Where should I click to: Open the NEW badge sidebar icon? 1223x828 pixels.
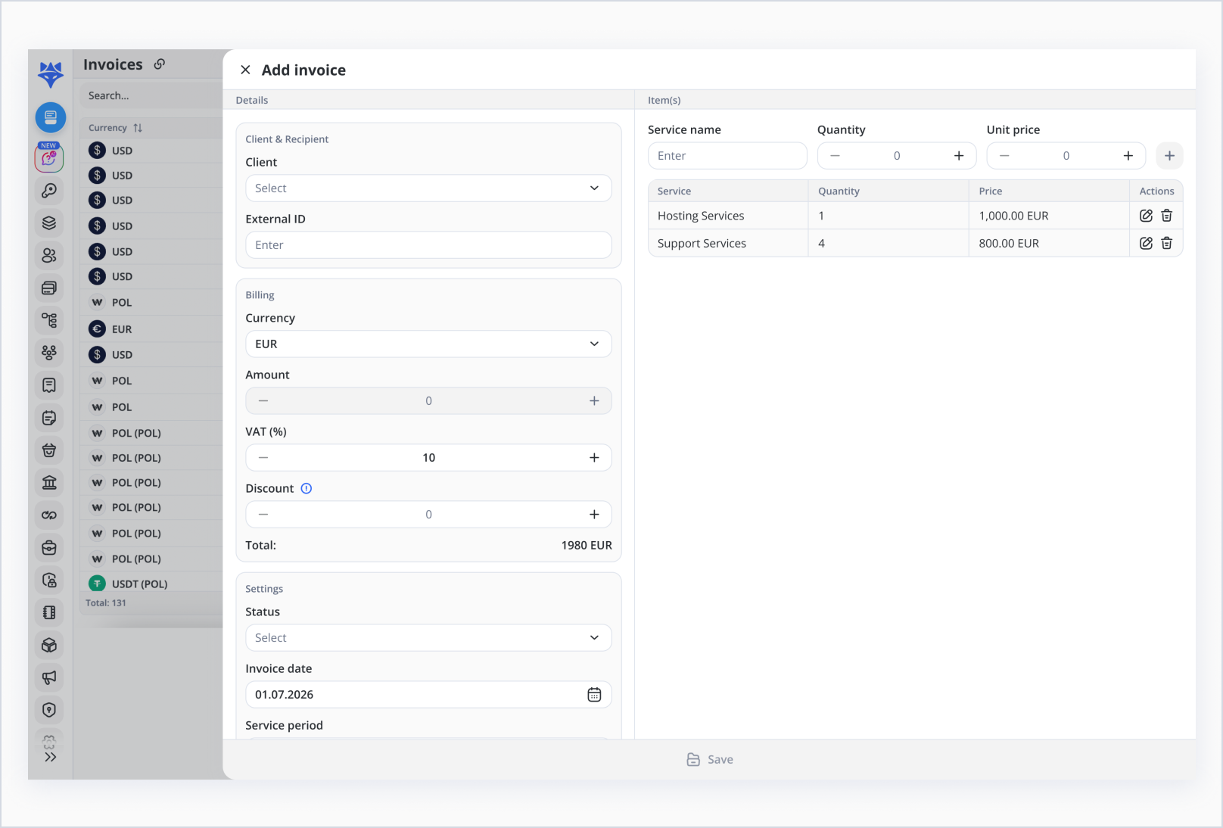point(49,157)
